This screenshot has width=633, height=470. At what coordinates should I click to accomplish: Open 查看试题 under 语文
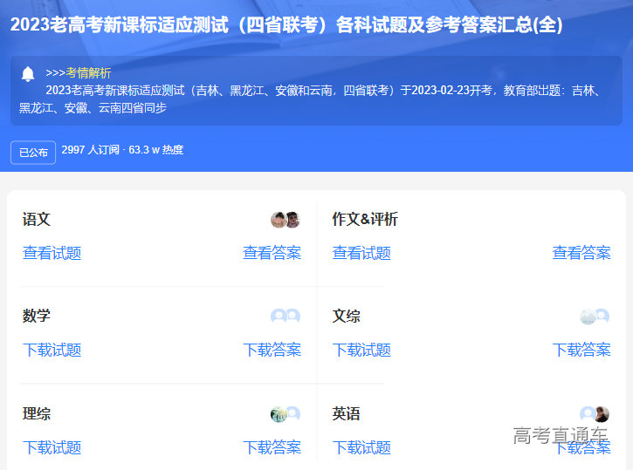[52, 253]
